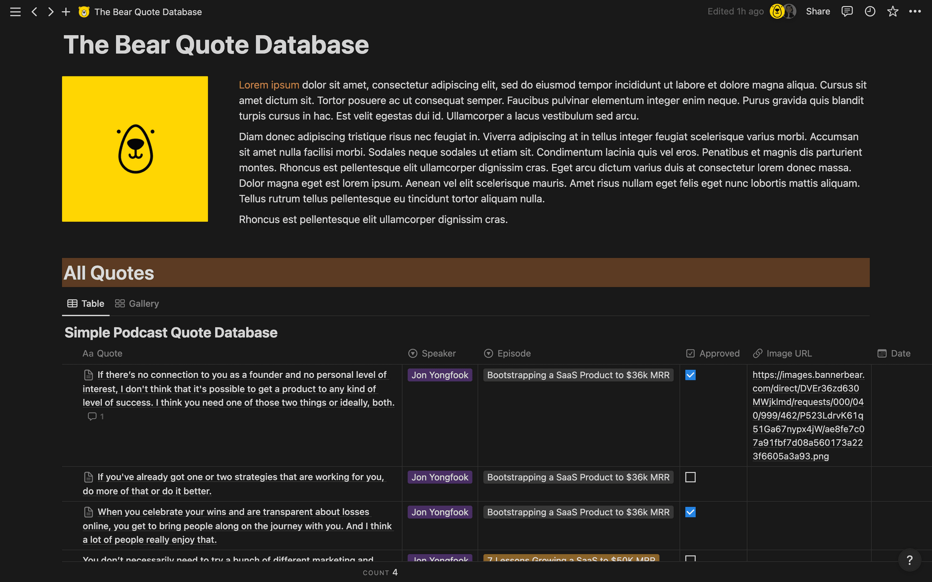This screenshot has height=582, width=932.
Task: Favorite the page using the star icon
Action: pos(892,11)
